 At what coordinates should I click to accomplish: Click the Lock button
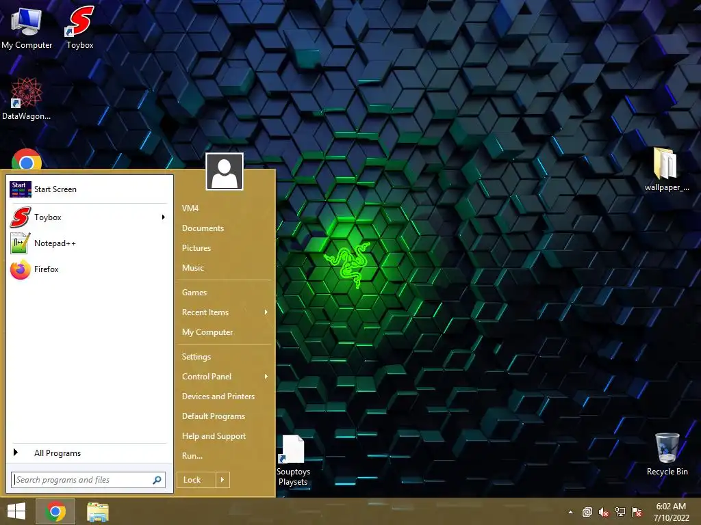point(196,480)
